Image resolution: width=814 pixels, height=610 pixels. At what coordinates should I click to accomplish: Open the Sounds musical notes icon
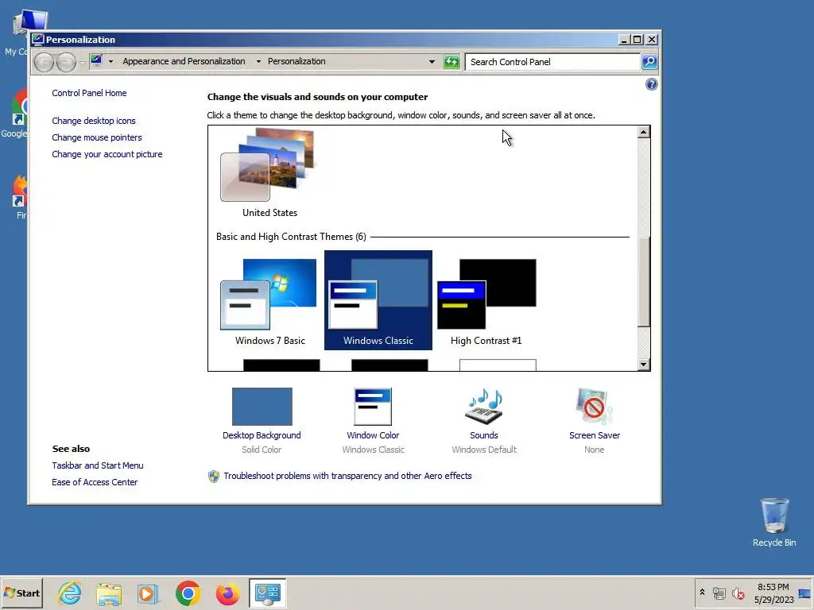(x=484, y=407)
